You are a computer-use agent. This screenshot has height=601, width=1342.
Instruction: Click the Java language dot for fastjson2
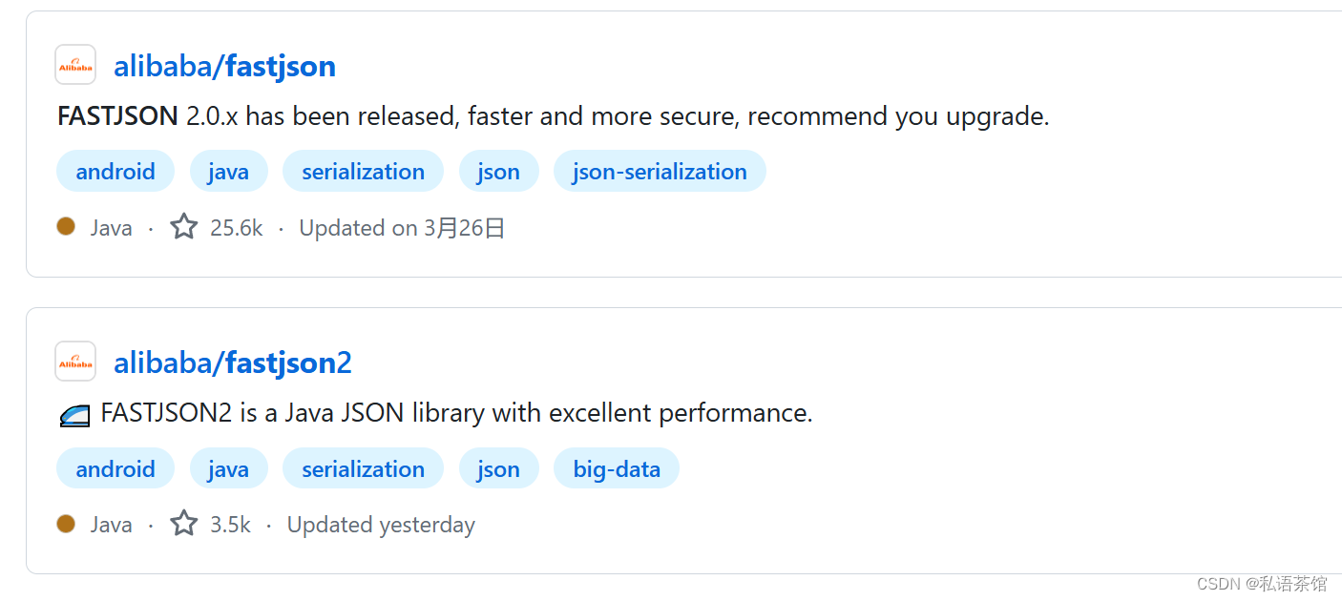tap(65, 523)
